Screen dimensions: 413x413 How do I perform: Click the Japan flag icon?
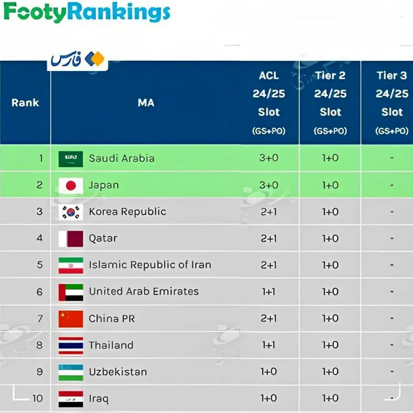[71, 186]
